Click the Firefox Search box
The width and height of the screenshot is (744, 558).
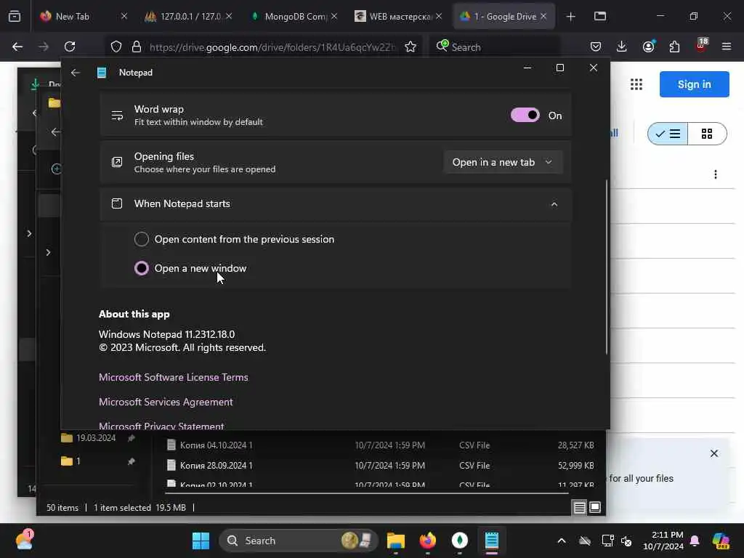(x=494, y=47)
